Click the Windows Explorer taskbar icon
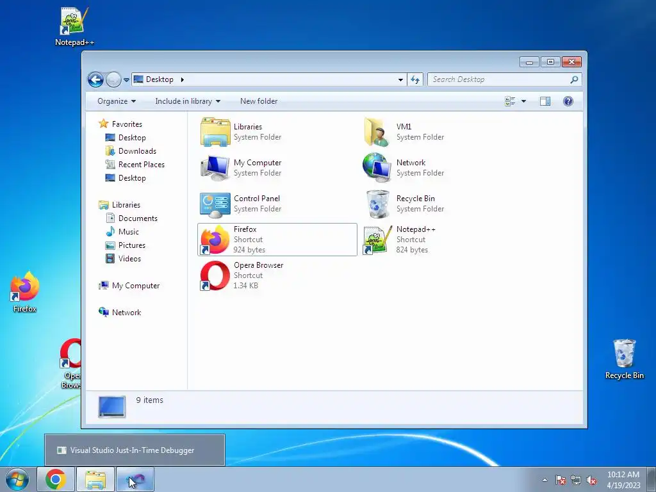Image resolution: width=656 pixels, height=492 pixels. (x=95, y=479)
